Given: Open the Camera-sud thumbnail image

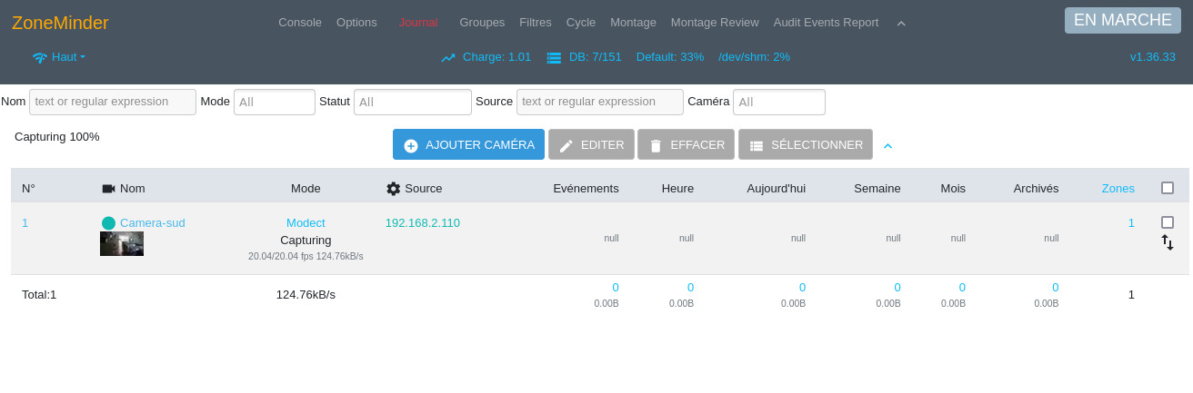Looking at the screenshot, I should pos(122,243).
